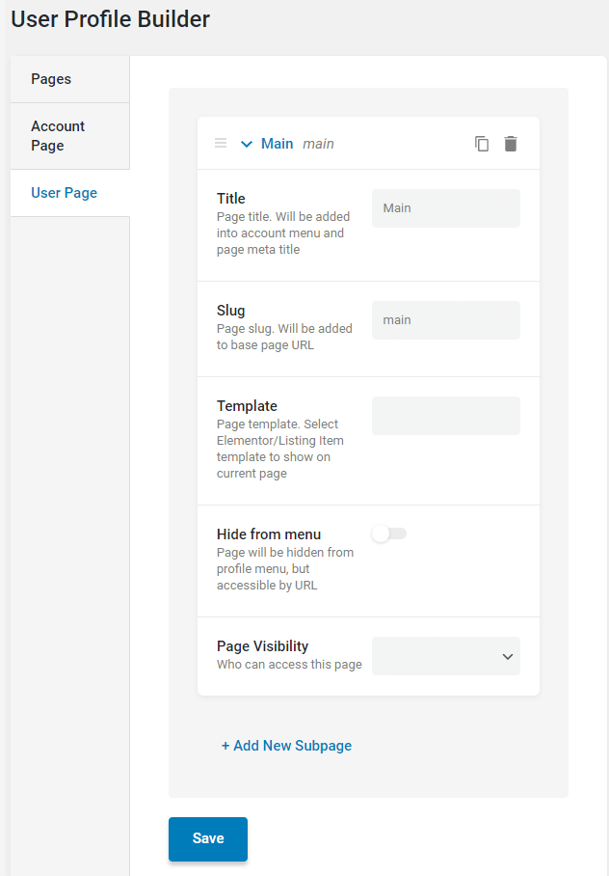Focus the Title input field
609x876 pixels.
point(445,208)
